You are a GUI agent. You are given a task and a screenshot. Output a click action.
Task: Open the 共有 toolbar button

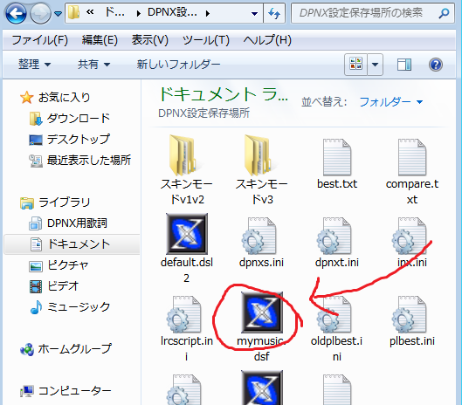pyautogui.click(x=93, y=65)
